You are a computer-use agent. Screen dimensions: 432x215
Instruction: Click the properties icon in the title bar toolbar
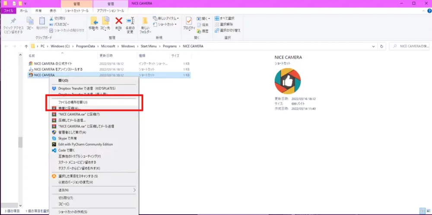tap(14, 3)
